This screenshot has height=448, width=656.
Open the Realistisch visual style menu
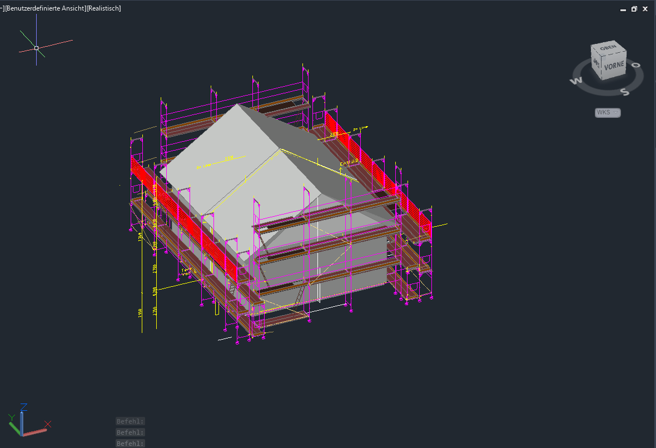(105, 8)
